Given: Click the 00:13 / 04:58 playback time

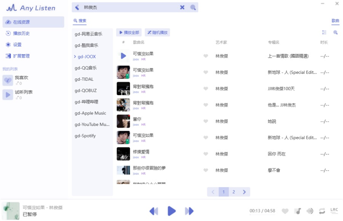Looking at the screenshot, I should pyautogui.click(x=262, y=211).
